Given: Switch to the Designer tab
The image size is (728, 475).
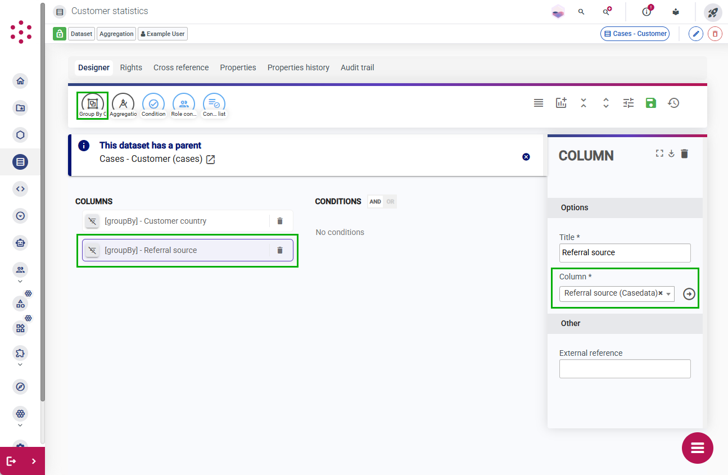Looking at the screenshot, I should point(94,67).
